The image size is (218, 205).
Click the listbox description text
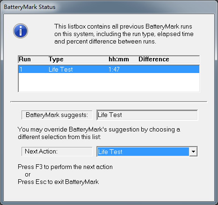coord(124,34)
